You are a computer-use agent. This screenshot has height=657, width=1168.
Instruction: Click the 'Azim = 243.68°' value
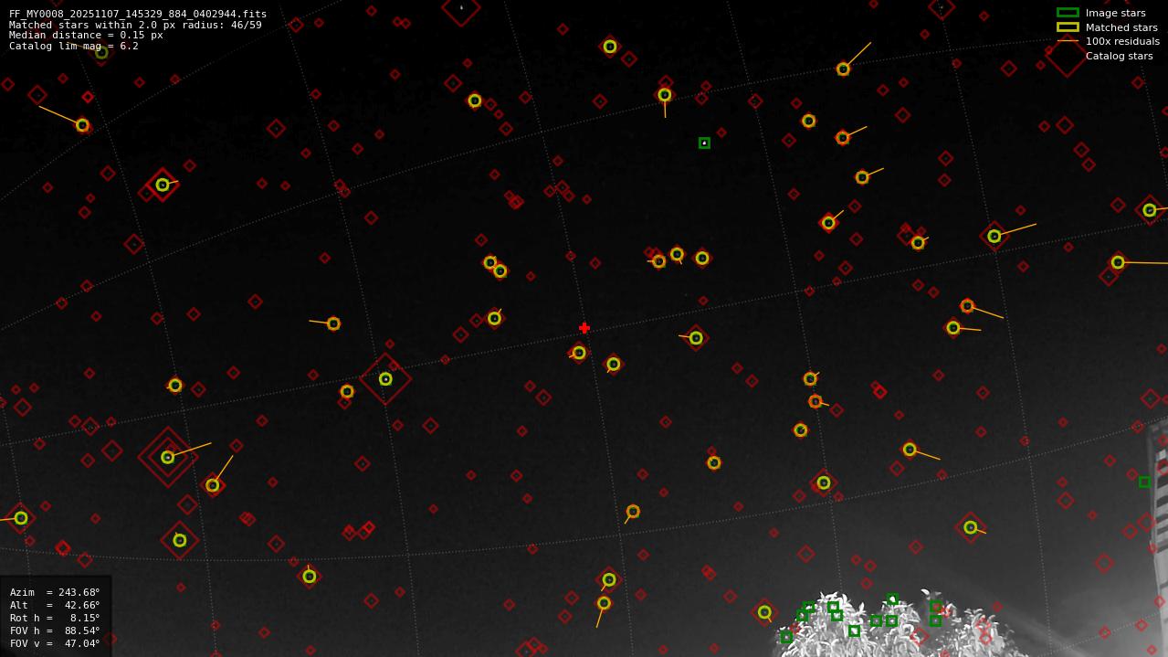pyautogui.click(x=55, y=592)
